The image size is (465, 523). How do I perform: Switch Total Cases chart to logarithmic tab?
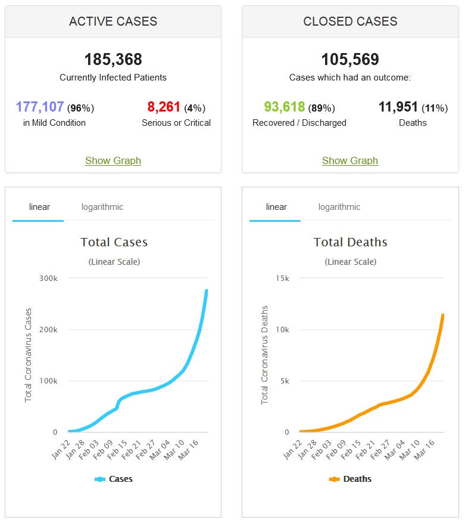tap(102, 207)
